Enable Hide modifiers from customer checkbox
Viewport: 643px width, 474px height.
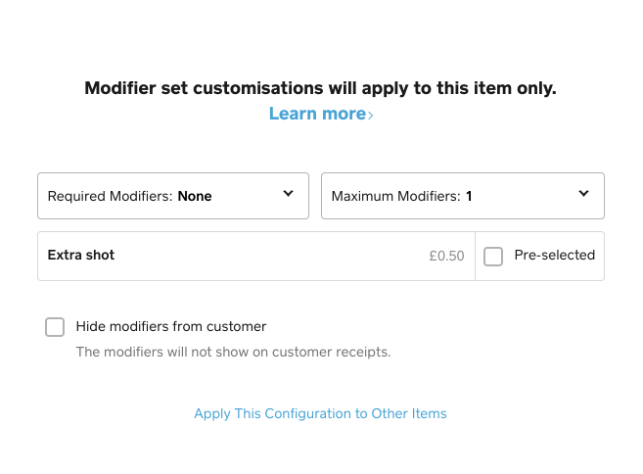[x=55, y=327]
